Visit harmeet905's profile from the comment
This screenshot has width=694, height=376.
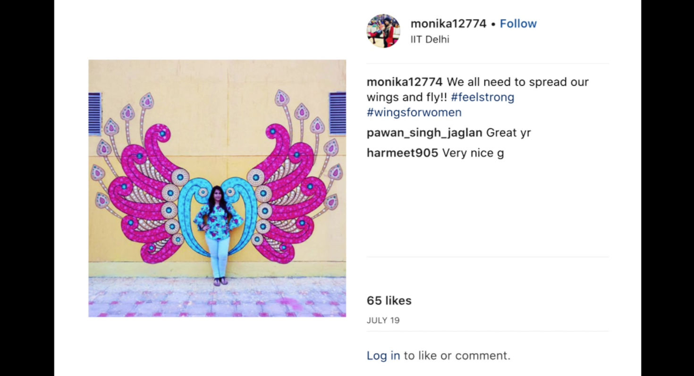click(402, 153)
